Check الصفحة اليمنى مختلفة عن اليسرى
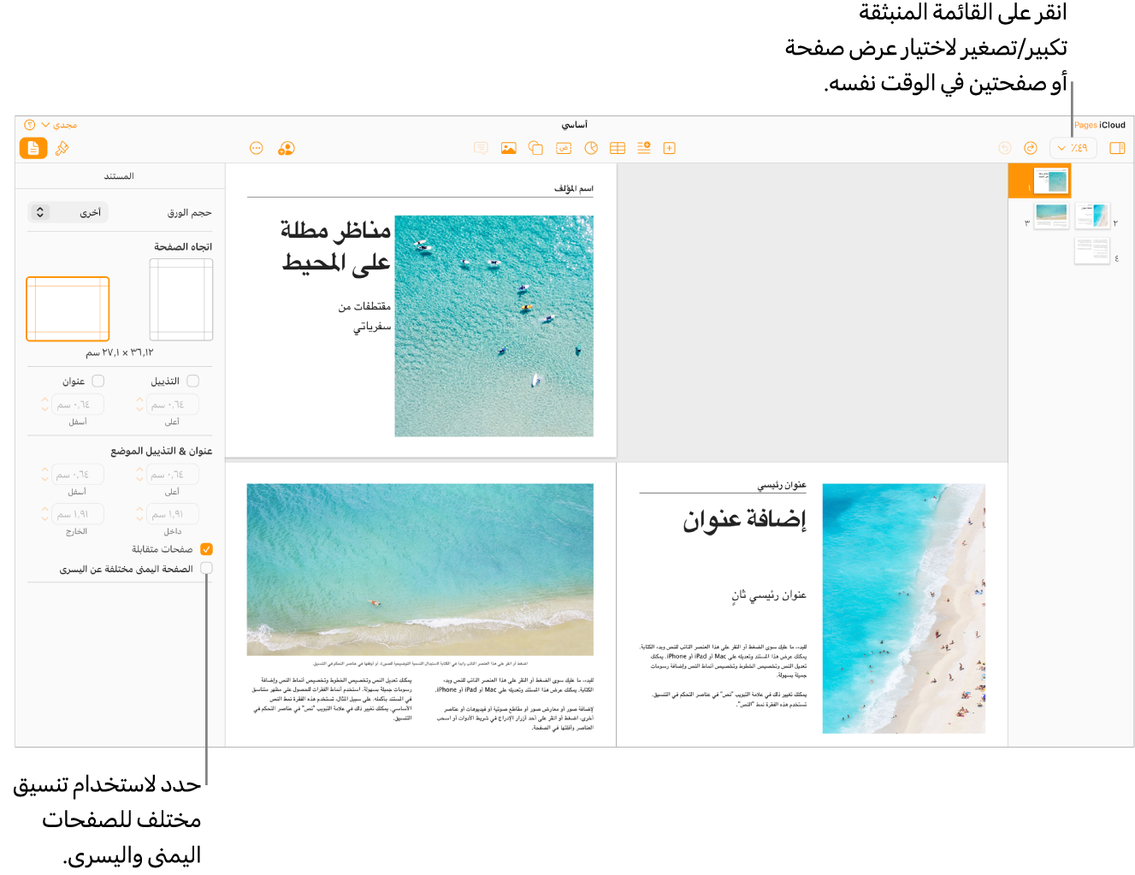The image size is (1135, 875). [x=206, y=568]
